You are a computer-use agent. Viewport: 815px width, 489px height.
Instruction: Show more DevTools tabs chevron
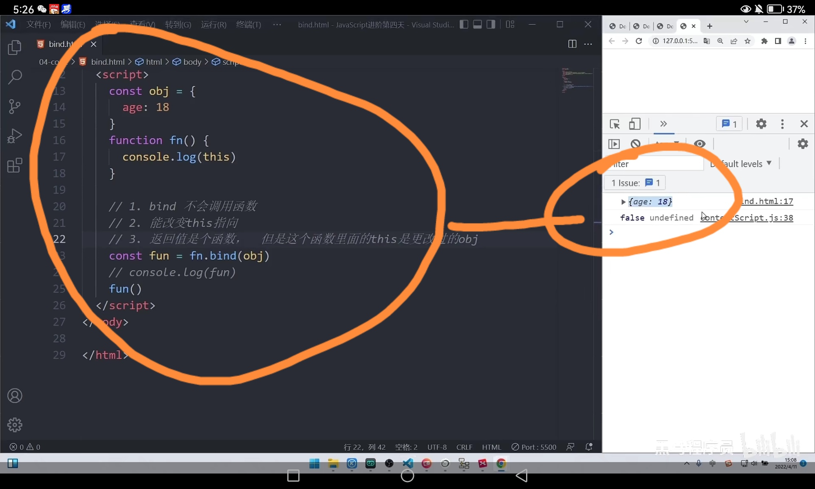[663, 124]
